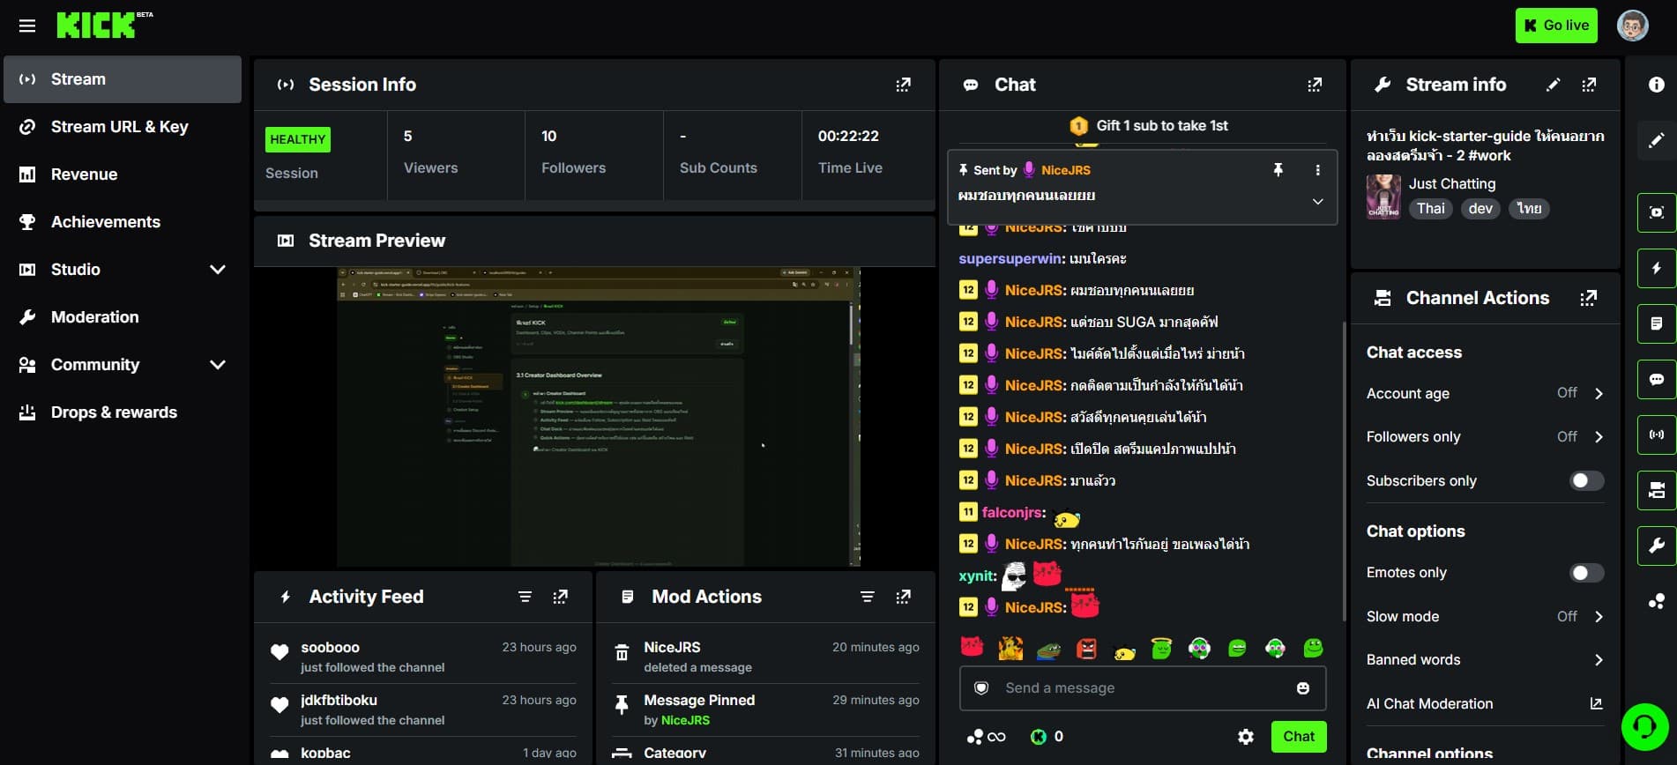This screenshot has width=1677, height=765.
Task: Open the Moderation page
Action: point(123,317)
